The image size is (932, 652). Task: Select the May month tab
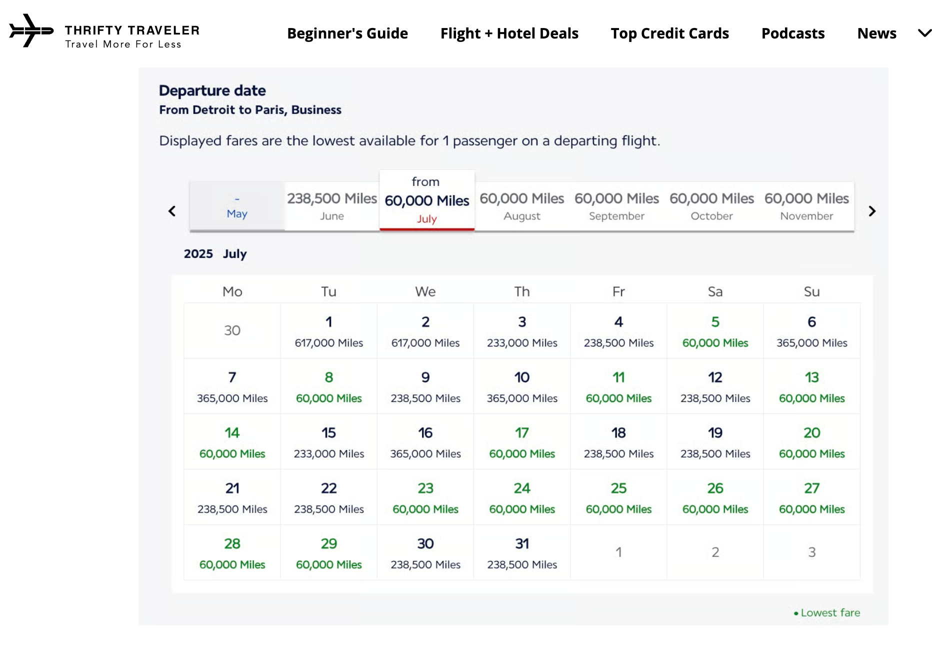click(x=237, y=206)
